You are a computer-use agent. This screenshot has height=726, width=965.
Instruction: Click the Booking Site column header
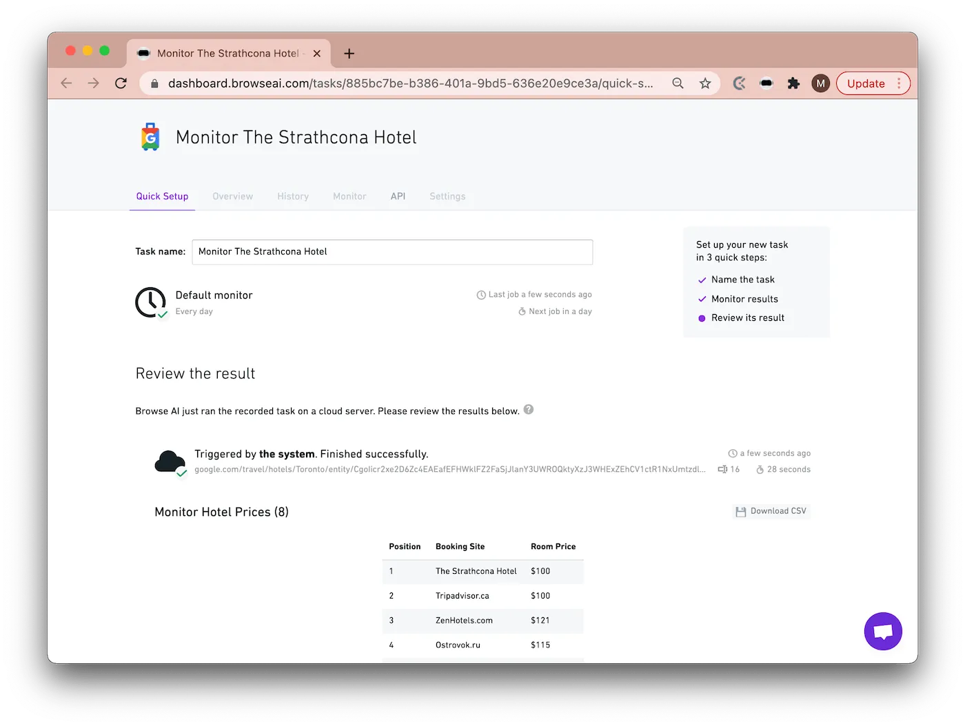pos(460,546)
